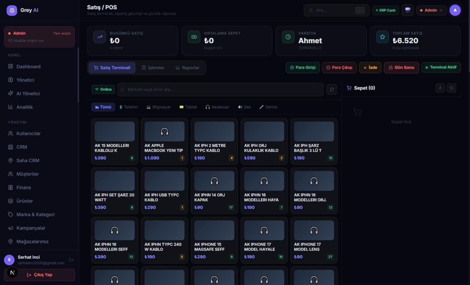Viewport: 470px width, 285px height.
Task: Switch to Raporlar tab
Action: pyautogui.click(x=187, y=68)
